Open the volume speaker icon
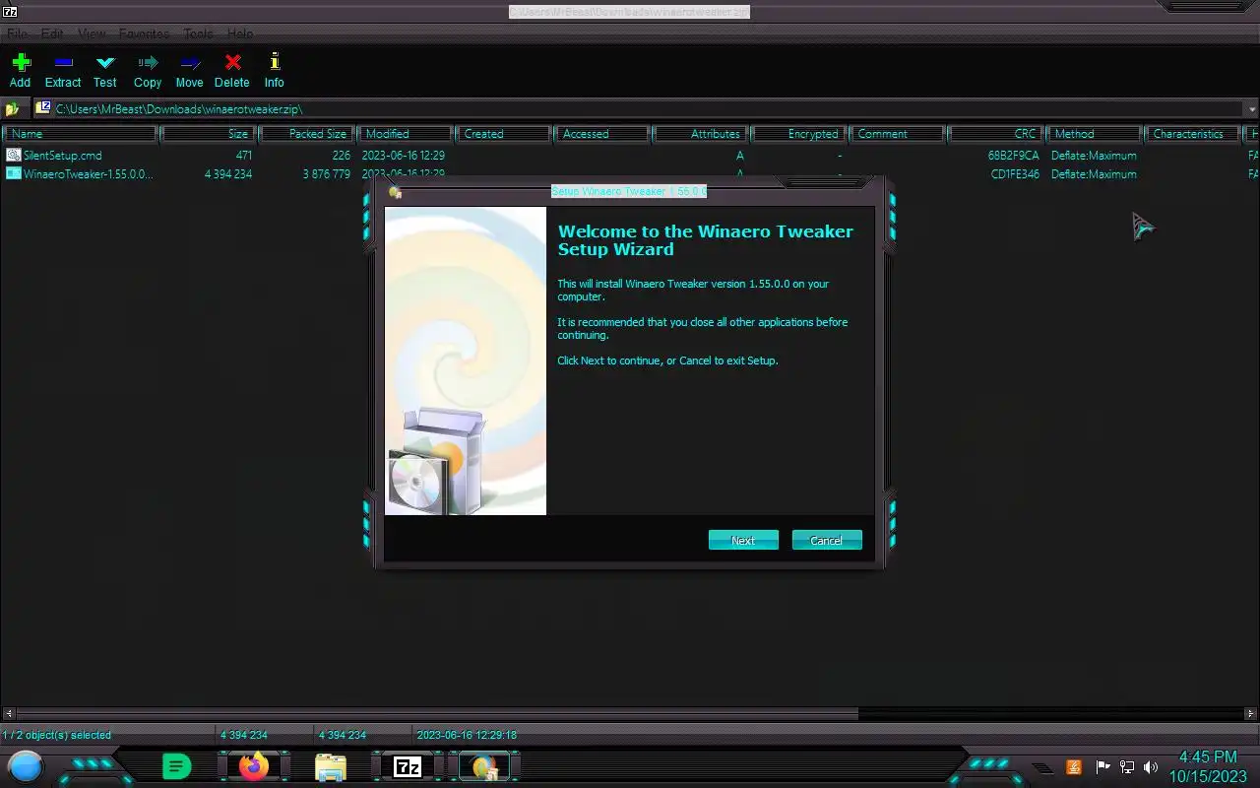Image resolution: width=1260 pixels, height=788 pixels. pyautogui.click(x=1151, y=766)
